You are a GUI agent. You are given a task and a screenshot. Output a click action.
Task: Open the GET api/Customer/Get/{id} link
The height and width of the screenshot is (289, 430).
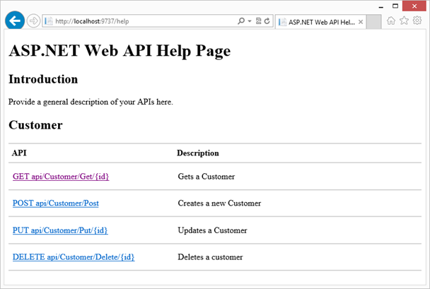[60, 177]
